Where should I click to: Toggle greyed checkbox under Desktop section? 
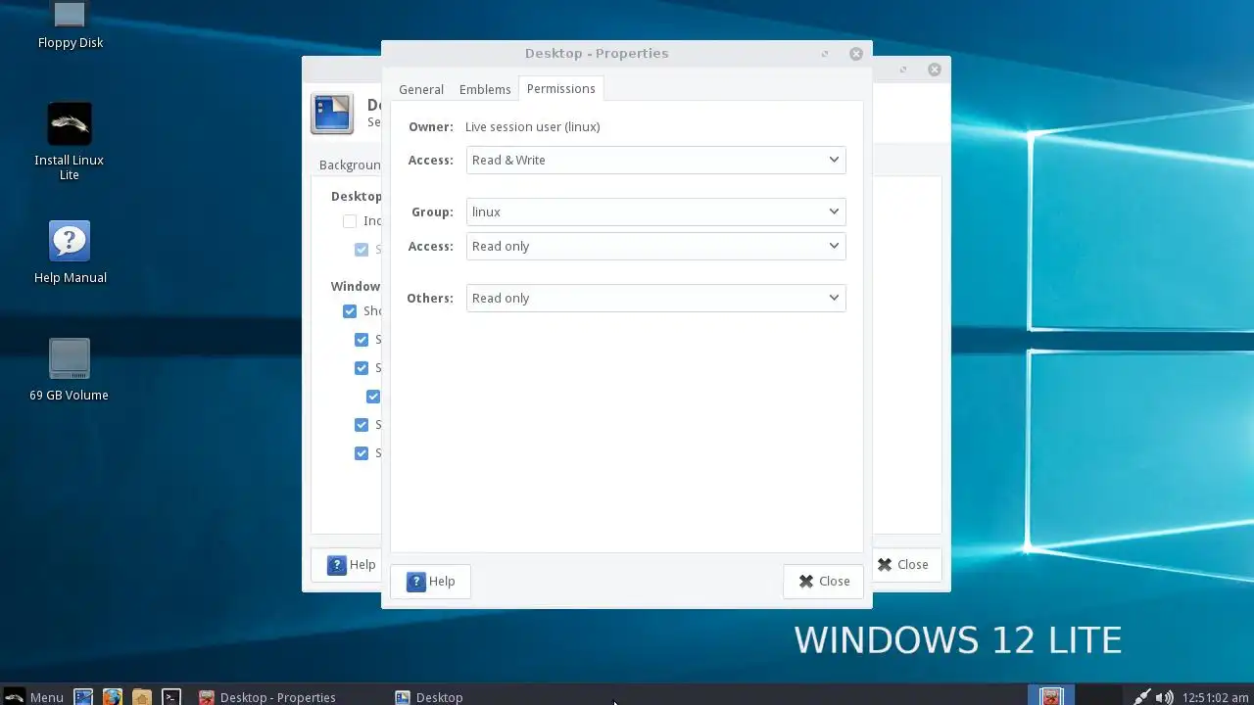coord(362,250)
